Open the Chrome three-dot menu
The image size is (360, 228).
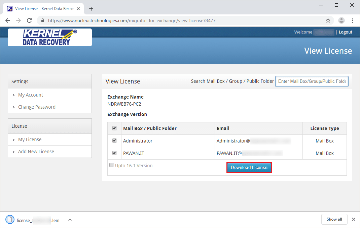352,20
